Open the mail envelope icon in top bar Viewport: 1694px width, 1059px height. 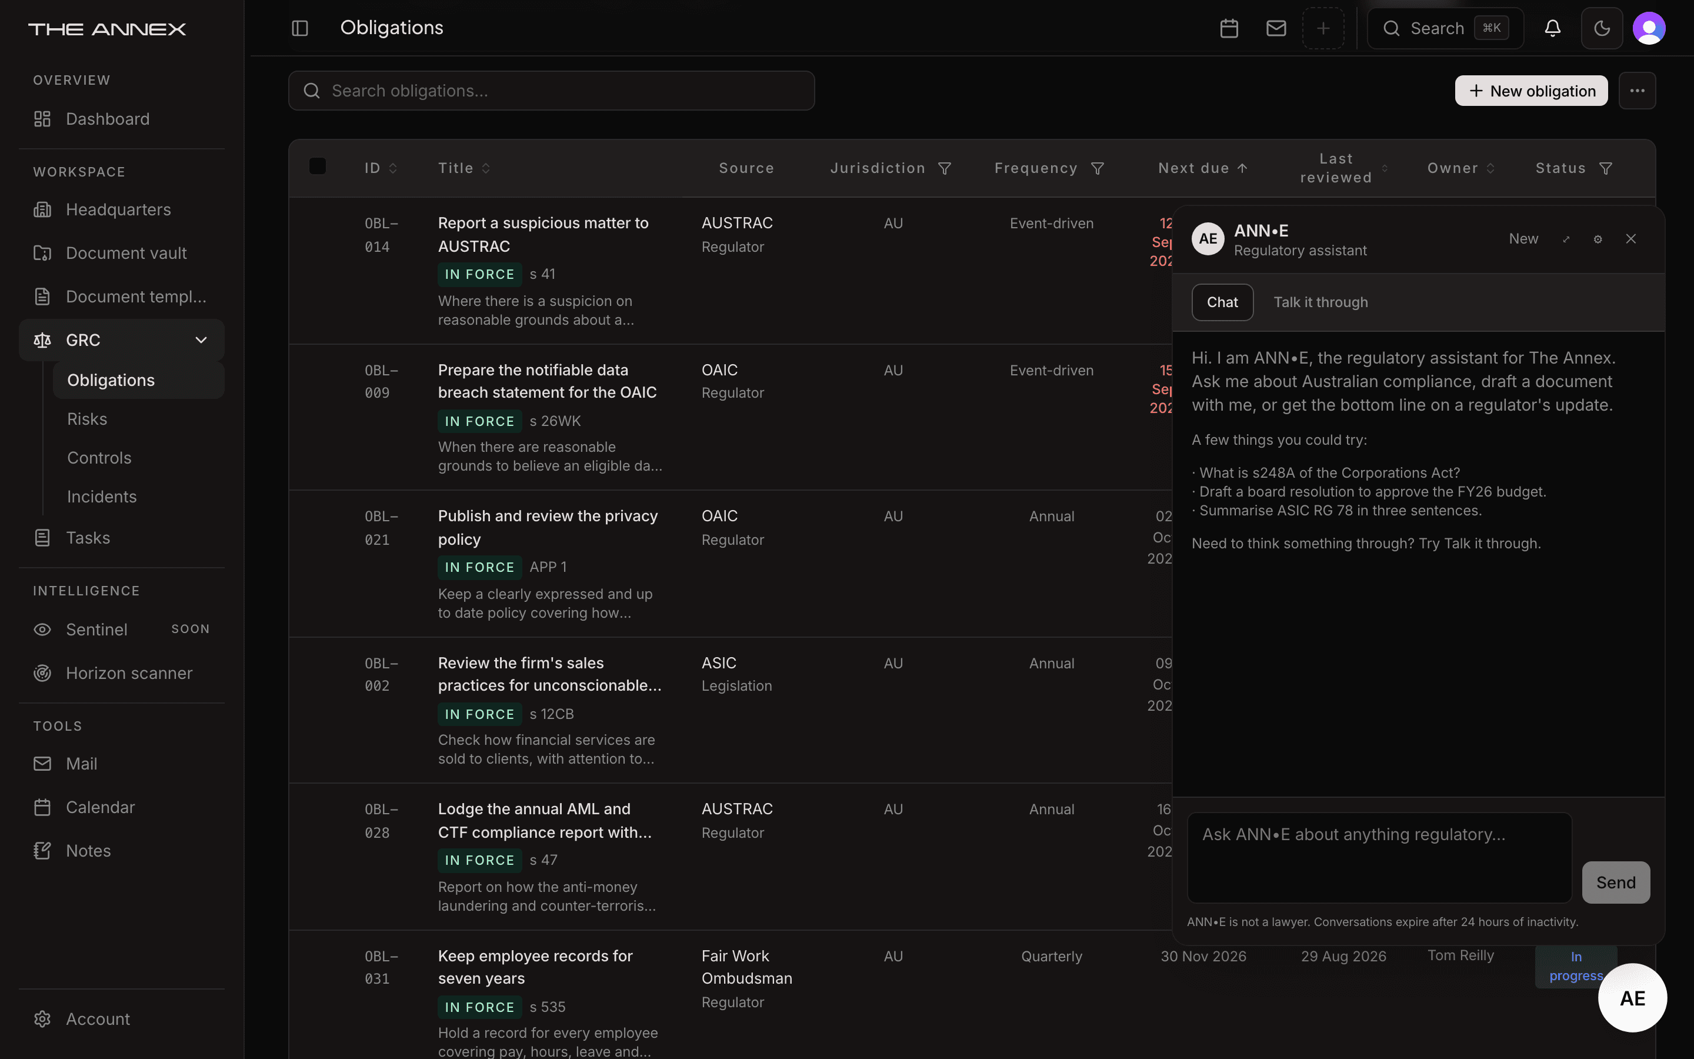[x=1276, y=28]
